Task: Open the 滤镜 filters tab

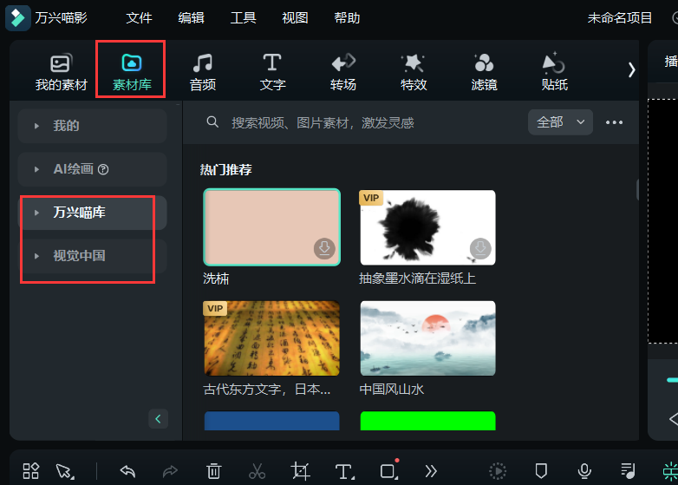Action: click(484, 72)
